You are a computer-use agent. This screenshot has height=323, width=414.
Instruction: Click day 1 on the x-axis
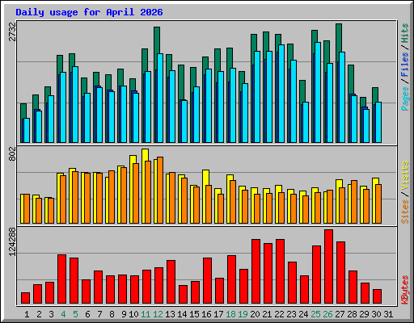point(27,314)
